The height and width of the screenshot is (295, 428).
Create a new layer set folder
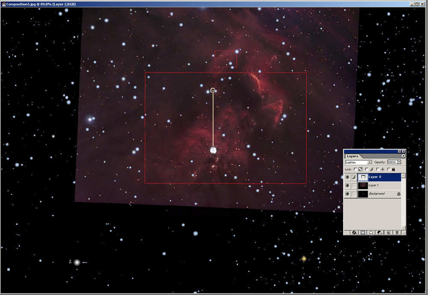[x=371, y=232]
